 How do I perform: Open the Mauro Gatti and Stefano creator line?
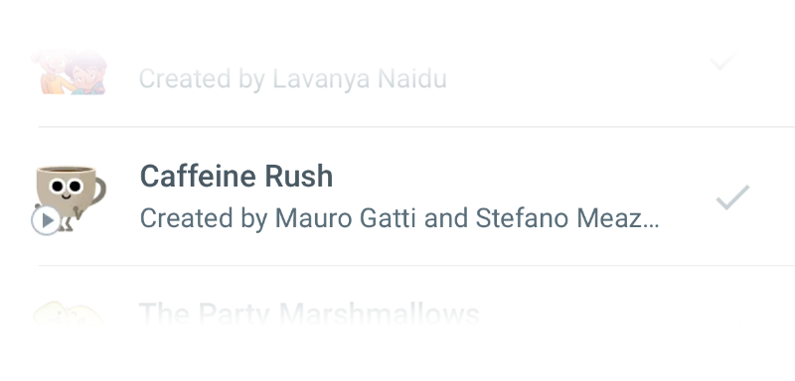pyautogui.click(x=399, y=218)
